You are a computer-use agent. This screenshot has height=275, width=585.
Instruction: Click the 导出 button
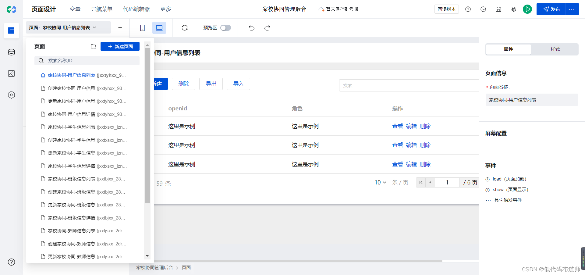coord(211,84)
